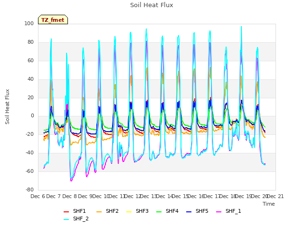Click the -20 y-axis tick label
This screenshot has width=304, height=228.
[x=29, y=134]
